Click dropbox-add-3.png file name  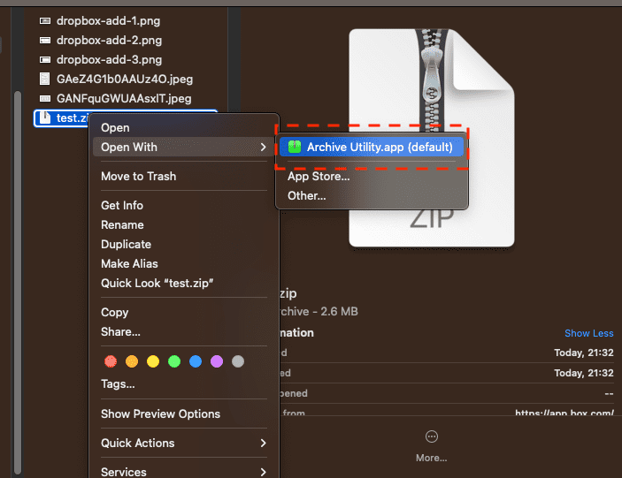(109, 59)
